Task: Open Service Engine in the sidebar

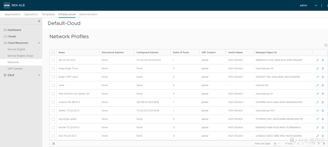Action: pos(16,49)
